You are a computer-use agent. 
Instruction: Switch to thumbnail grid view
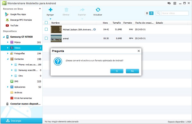click(147, 13)
